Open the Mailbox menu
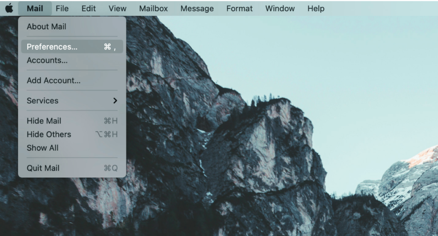The height and width of the screenshot is (236, 438). pyautogui.click(x=154, y=9)
